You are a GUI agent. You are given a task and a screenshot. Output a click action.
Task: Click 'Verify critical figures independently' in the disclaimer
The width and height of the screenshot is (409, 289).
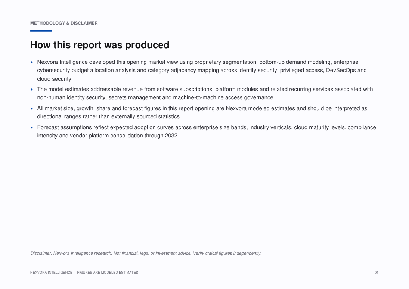(x=227, y=253)
